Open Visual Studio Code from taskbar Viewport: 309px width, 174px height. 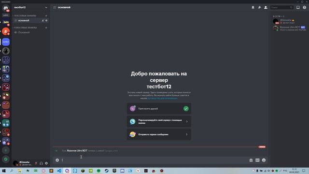[59, 171]
